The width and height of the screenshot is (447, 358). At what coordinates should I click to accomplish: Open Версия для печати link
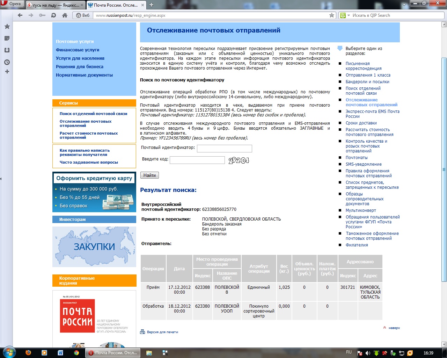[162, 332]
